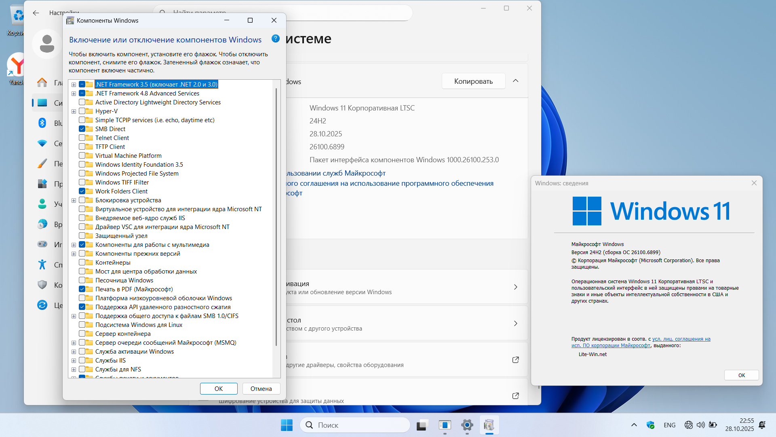This screenshot has height=437, width=776.
Task: Click the blue help question mark icon
Action: tap(276, 39)
